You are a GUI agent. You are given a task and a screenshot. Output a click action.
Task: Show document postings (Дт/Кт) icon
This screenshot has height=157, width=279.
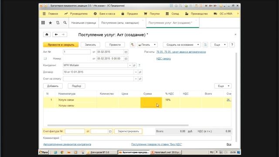point(133,44)
